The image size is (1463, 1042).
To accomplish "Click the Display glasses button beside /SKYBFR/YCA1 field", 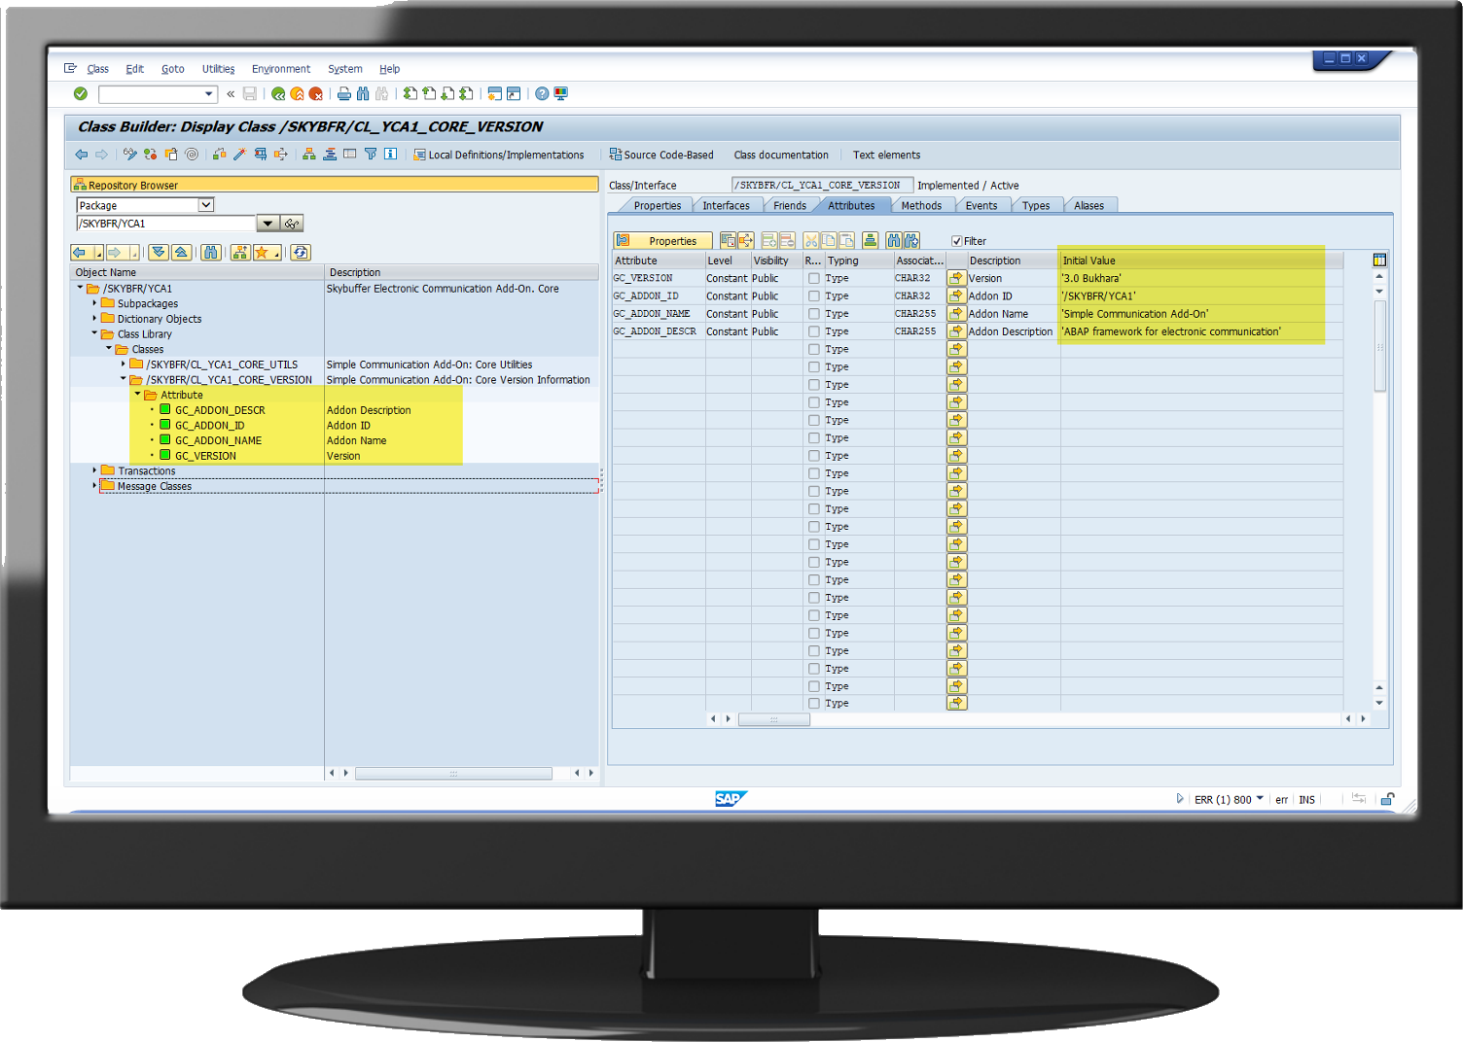I will 292,224.
